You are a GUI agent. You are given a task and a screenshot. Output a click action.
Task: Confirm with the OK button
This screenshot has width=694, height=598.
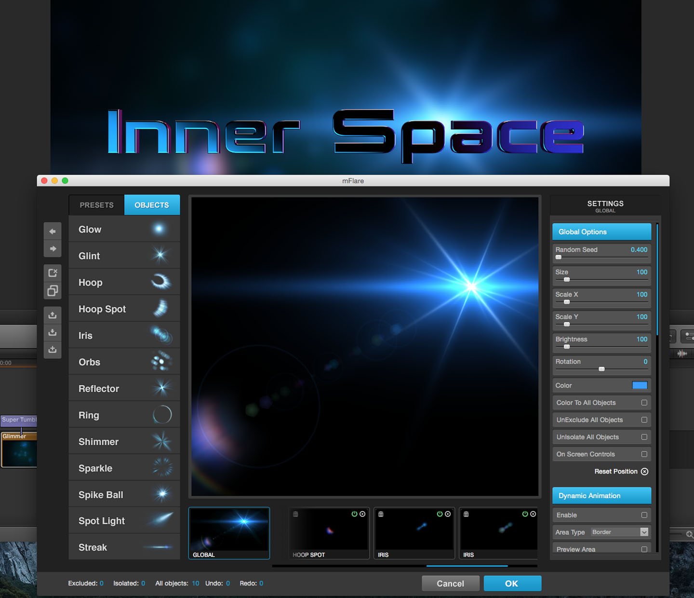click(x=512, y=584)
